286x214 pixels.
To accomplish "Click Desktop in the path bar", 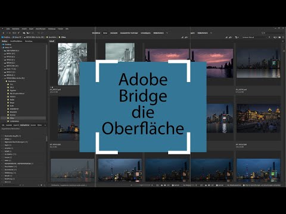I will pyautogui.click(x=5, y=37).
